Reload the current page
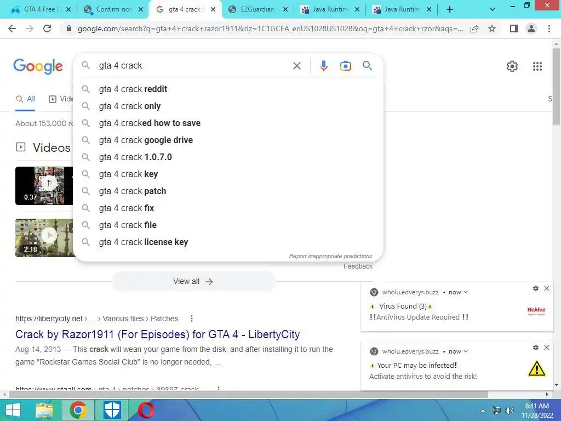 click(x=47, y=29)
